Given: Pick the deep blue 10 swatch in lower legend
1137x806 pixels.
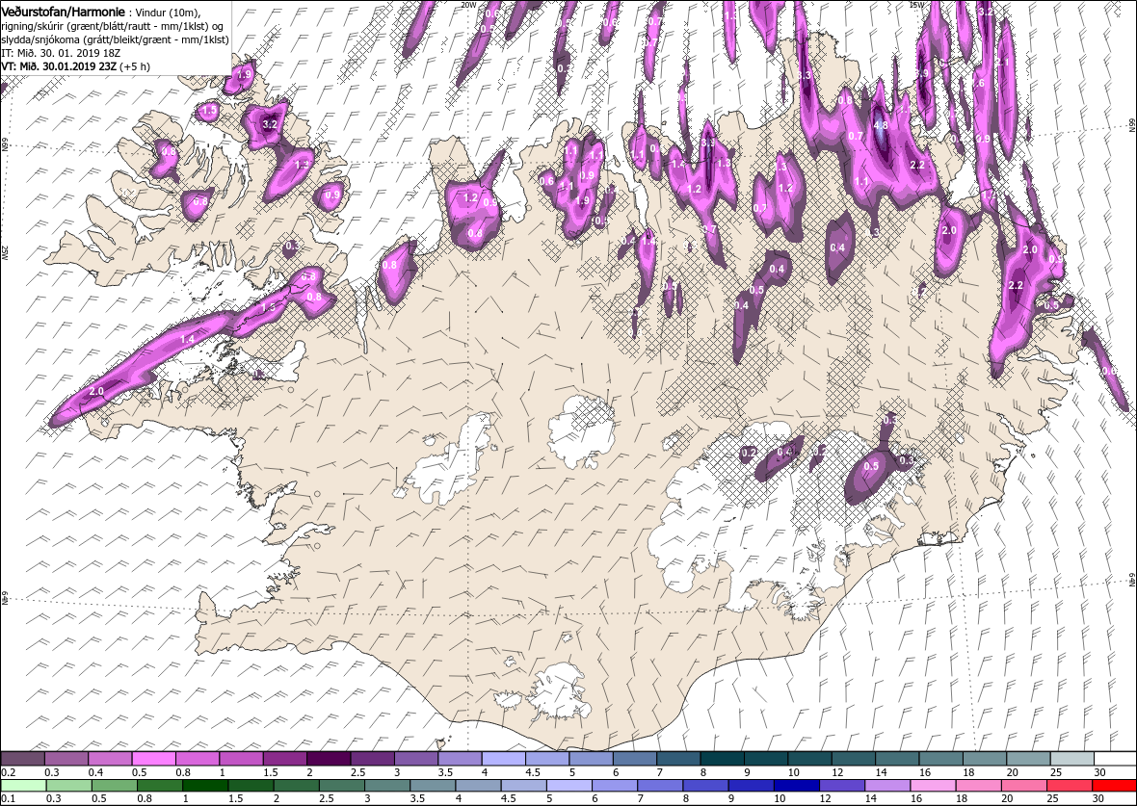Looking at the screenshot, I should [796, 786].
